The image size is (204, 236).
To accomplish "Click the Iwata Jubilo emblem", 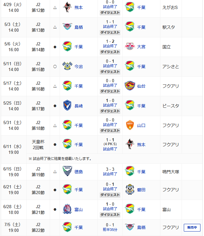I will tap(130, 189).
